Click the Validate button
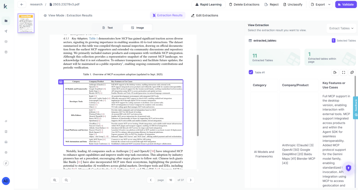358x190 pixels. click(x=345, y=5)
